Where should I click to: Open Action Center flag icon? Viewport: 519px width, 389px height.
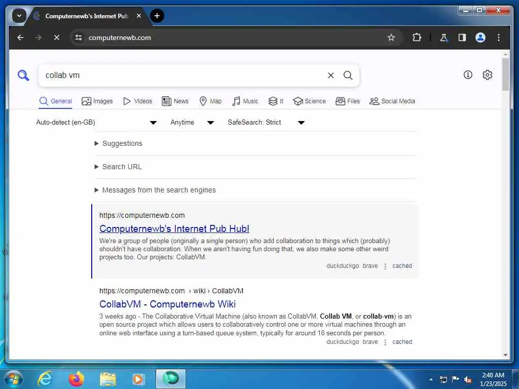coord(456,379)
